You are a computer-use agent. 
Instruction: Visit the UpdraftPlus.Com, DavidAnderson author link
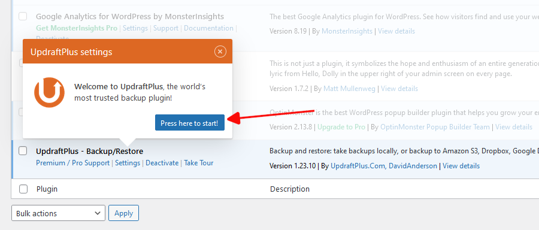pos(384,166)
